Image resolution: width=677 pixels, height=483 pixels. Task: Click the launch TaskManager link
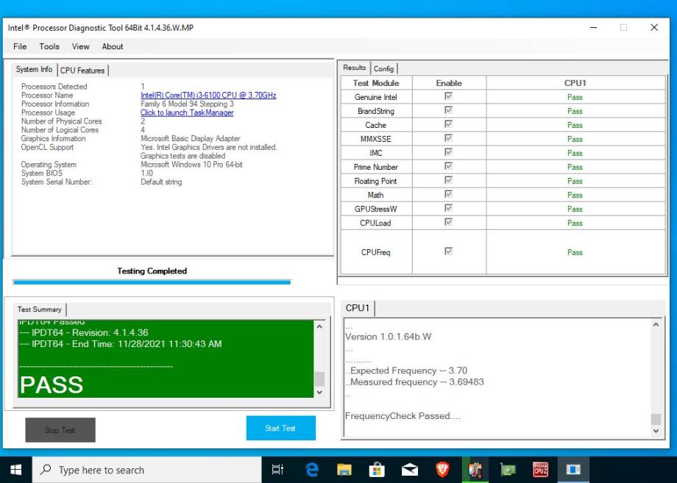(x=187, y=112)
